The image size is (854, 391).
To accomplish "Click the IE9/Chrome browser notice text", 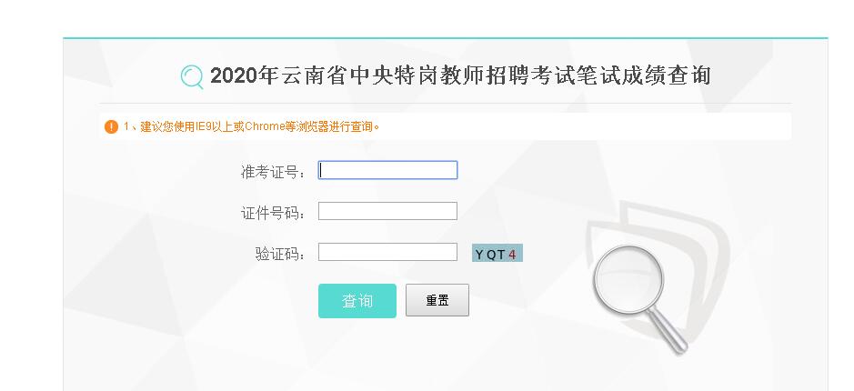I will click(251, 126).
